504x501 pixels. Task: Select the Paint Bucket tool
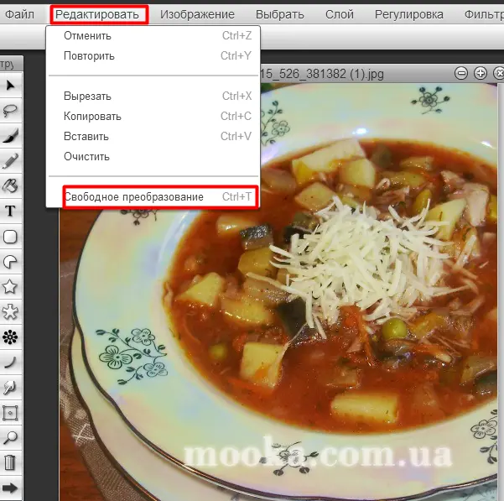pyautogui.click(x=10, y=185)
